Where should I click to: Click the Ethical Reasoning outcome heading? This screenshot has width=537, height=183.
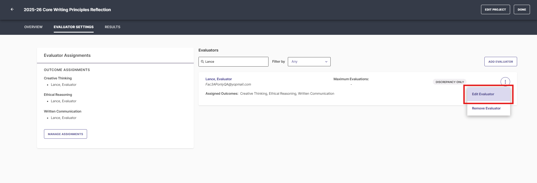[x=58, y=95]
